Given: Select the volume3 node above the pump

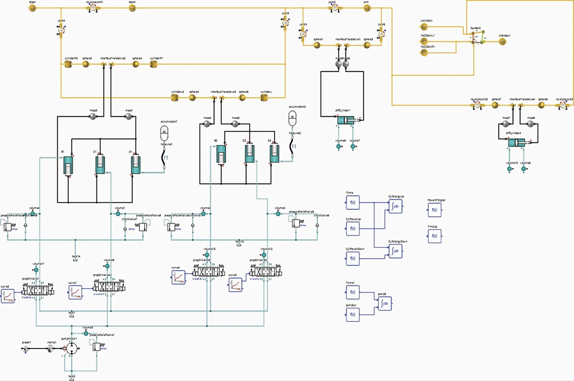Looking at the screenshot, I should [85, 333].
